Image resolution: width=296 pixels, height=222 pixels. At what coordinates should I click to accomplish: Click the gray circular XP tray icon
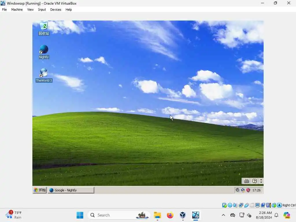point(237,190)
